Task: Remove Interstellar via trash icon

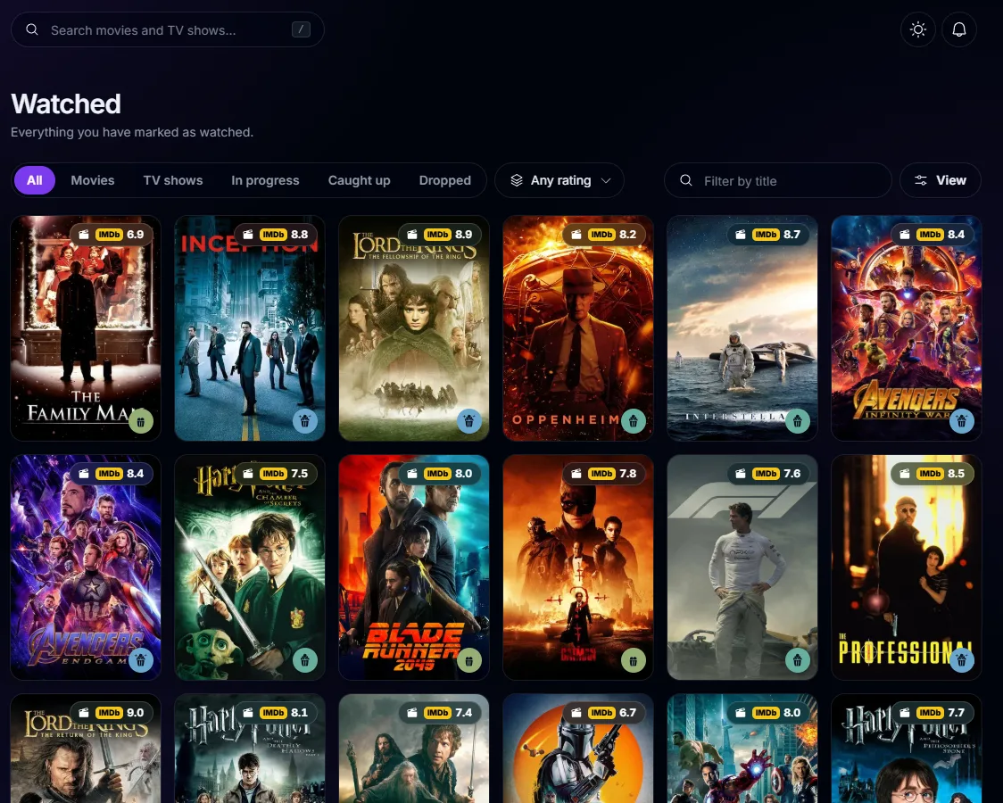Action: 797,420
